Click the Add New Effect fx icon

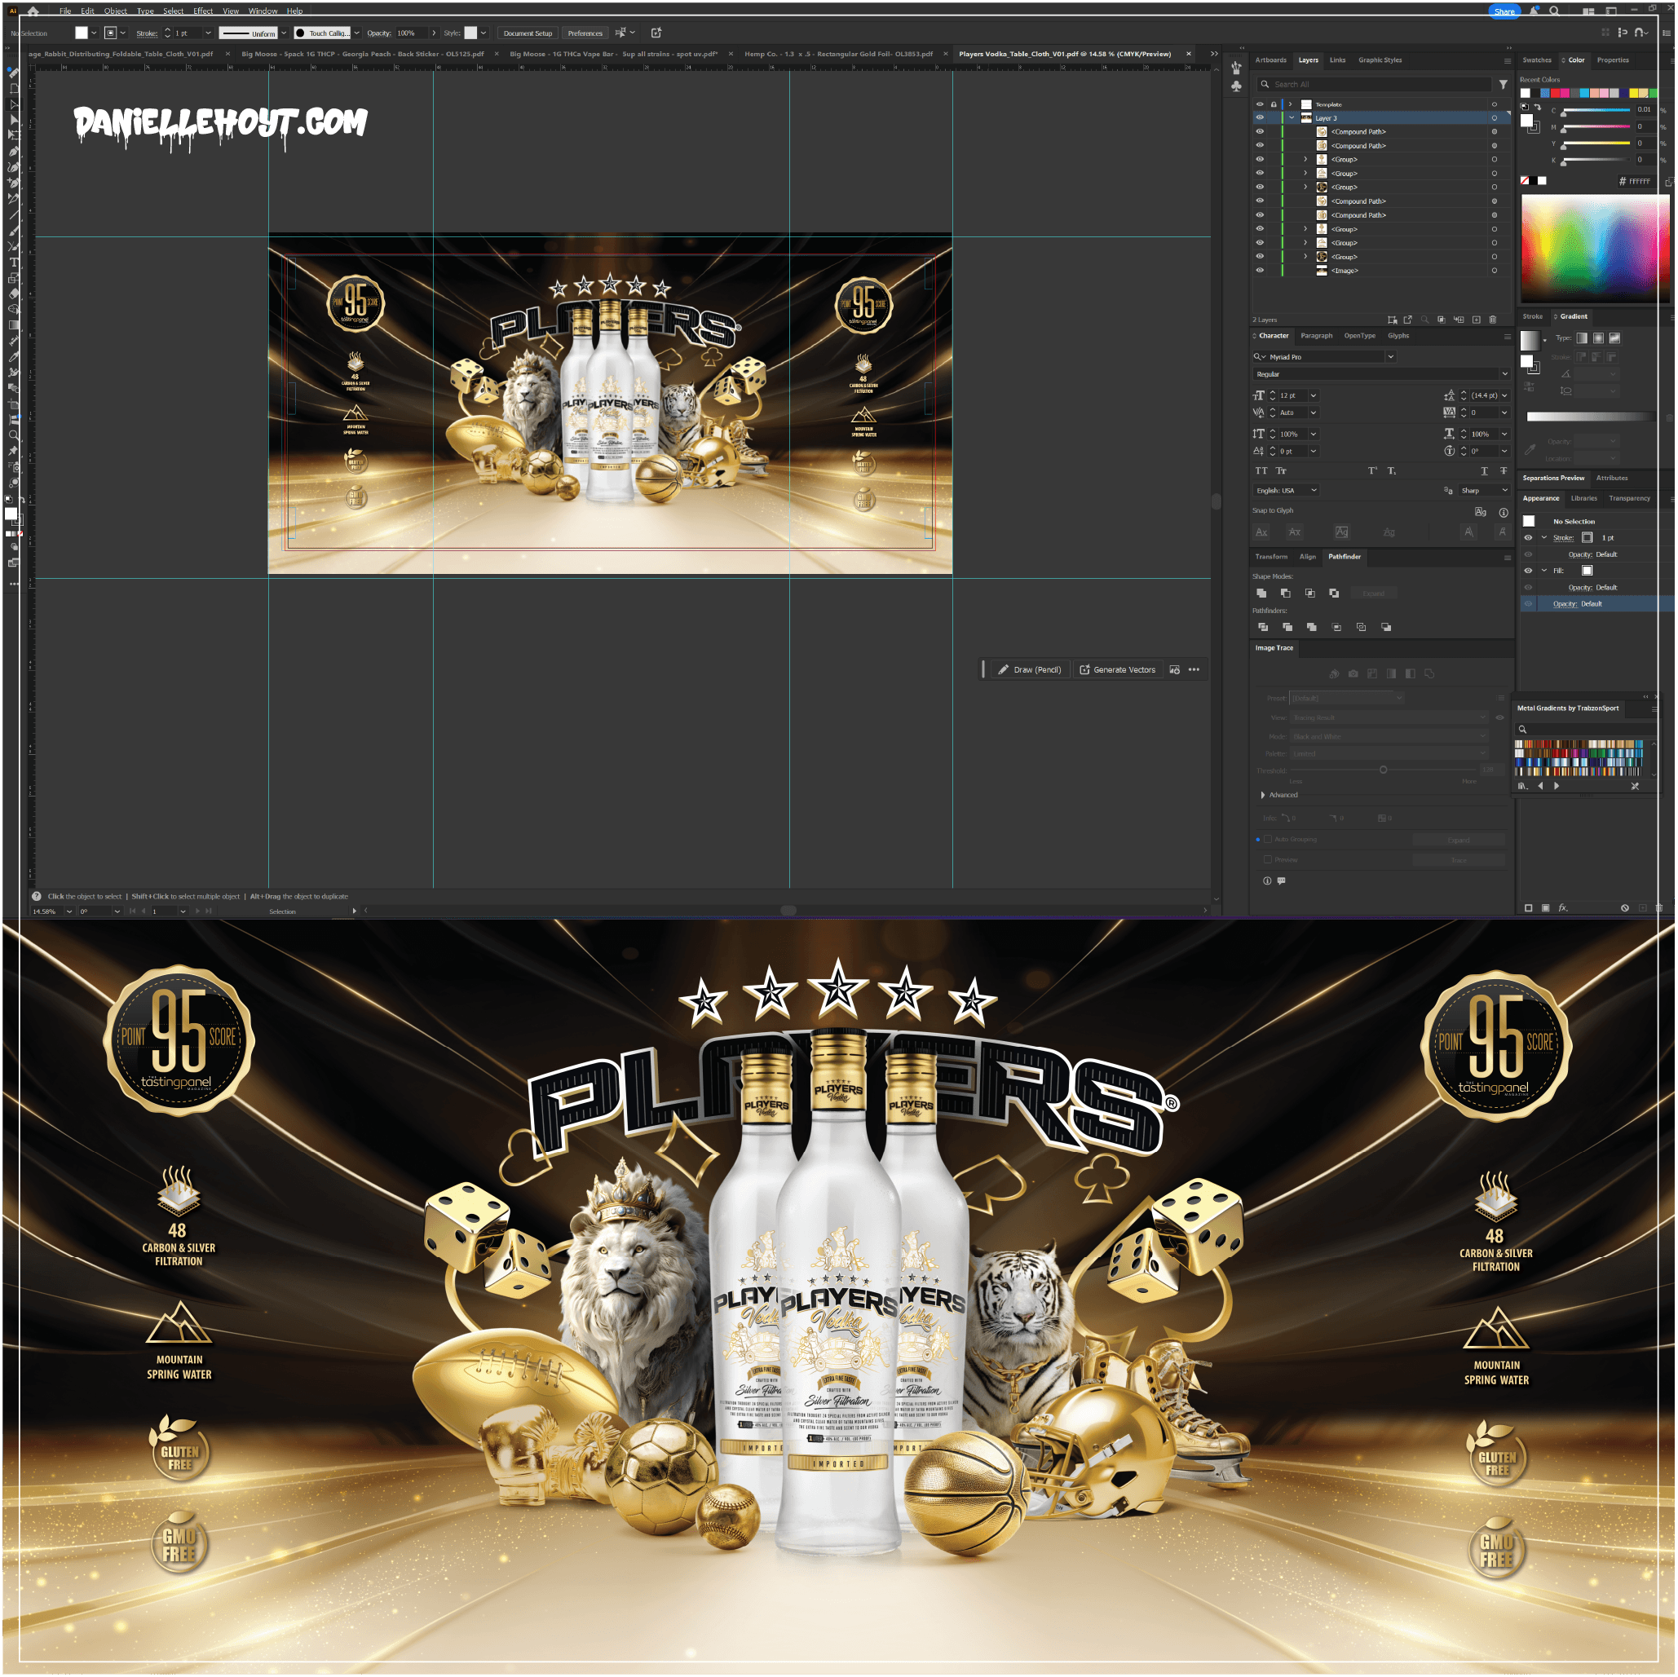pos(1562,907)
